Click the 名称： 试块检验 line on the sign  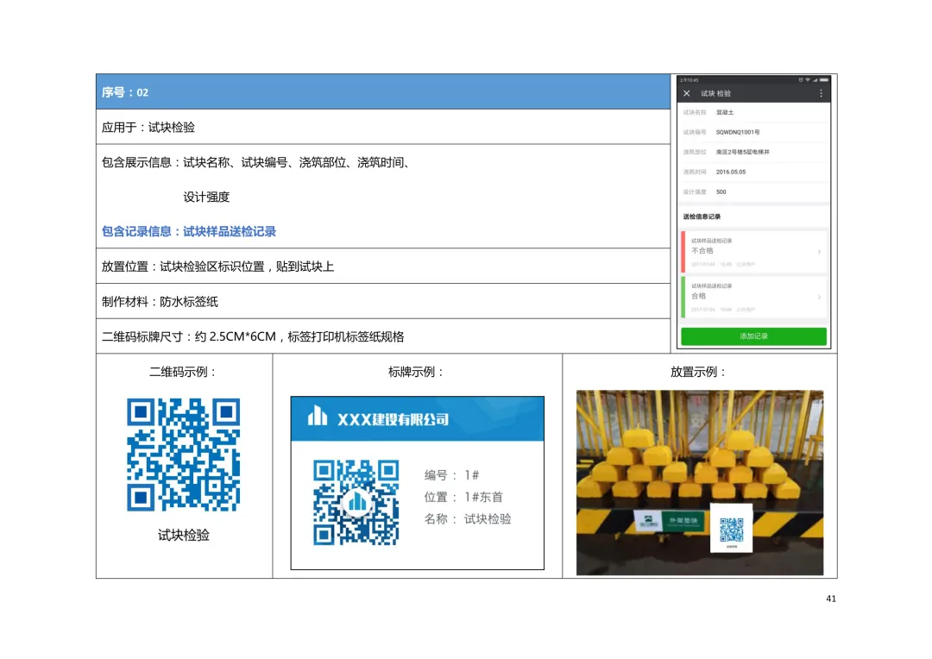[x=468, y=518]
